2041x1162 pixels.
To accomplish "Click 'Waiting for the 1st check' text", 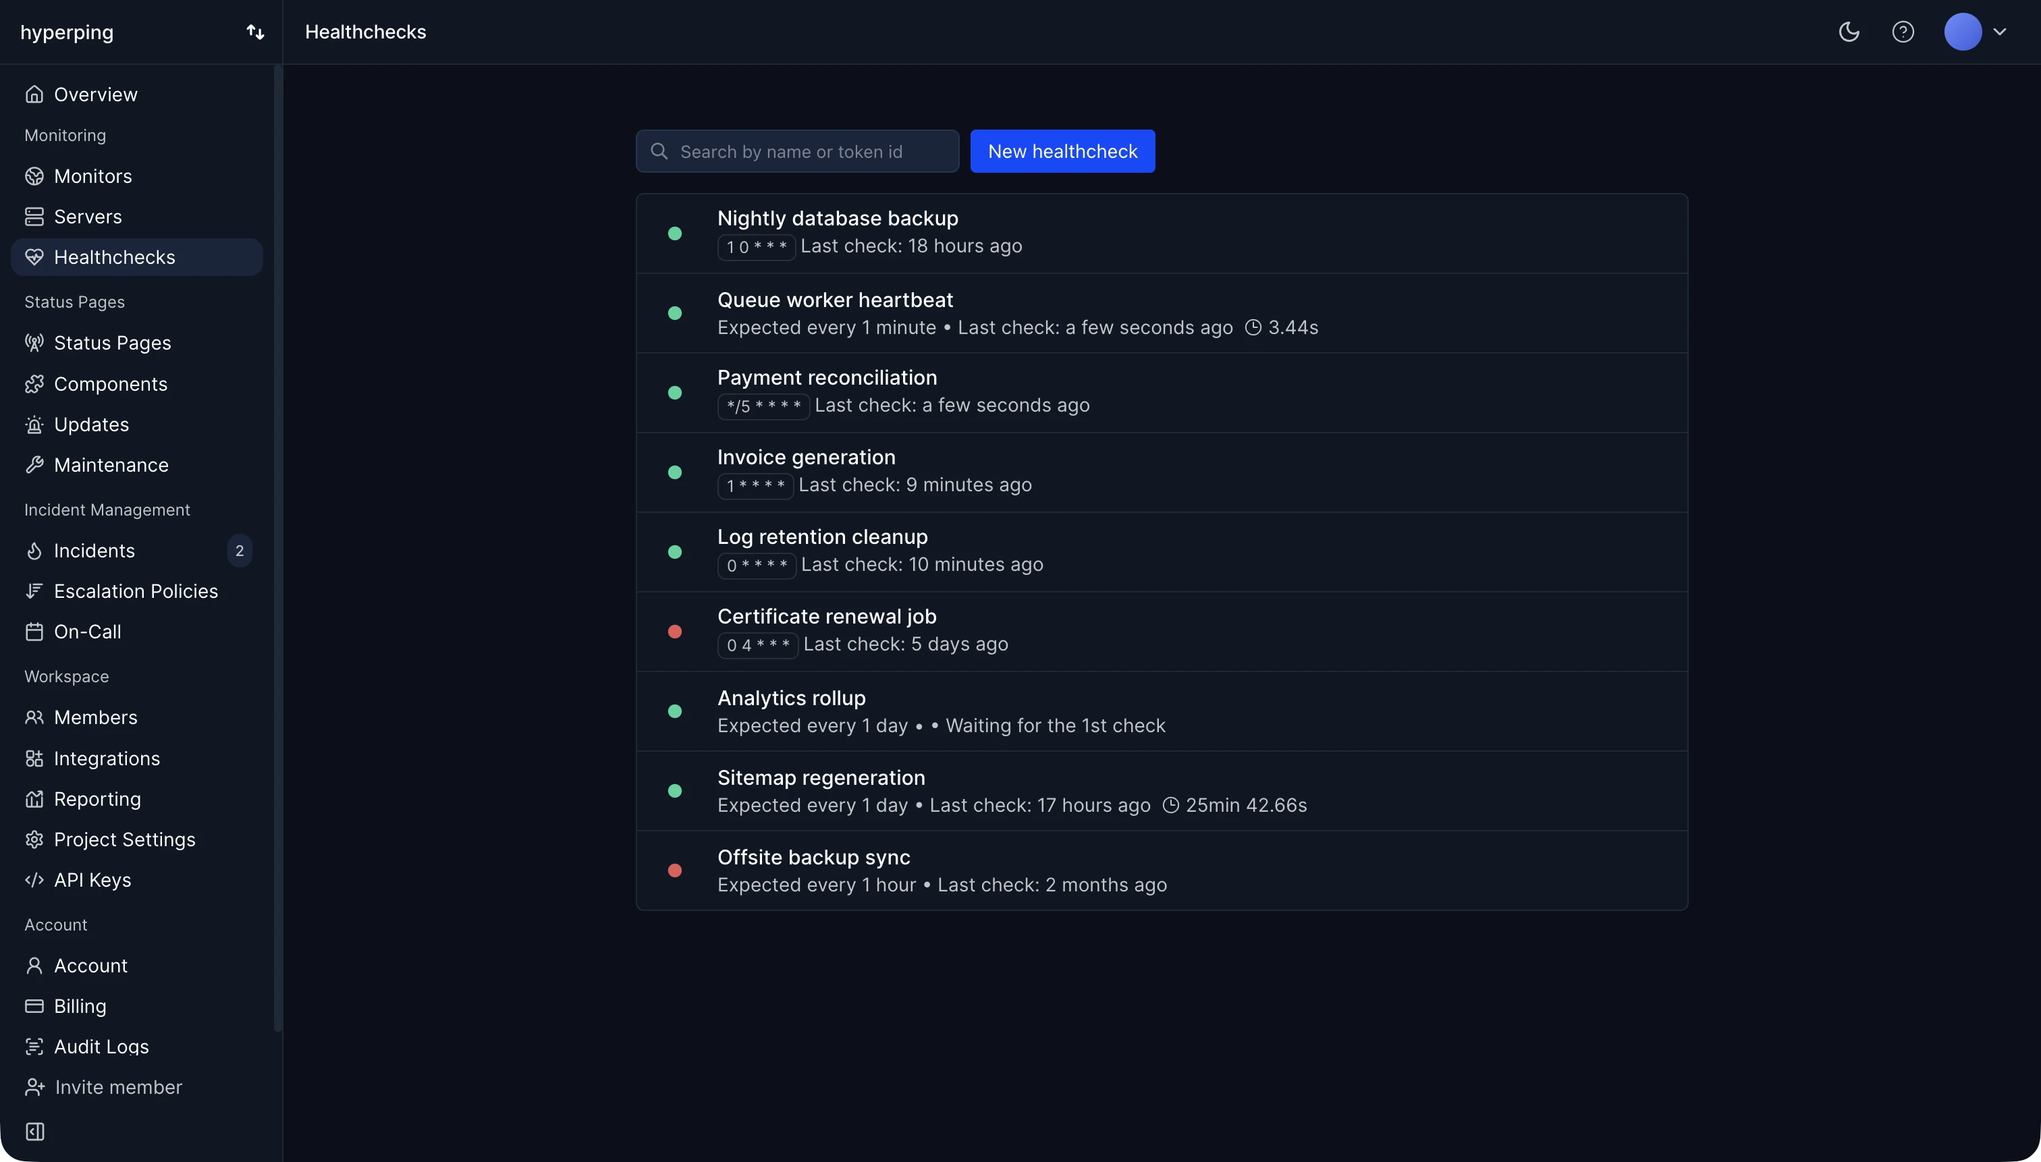I will coord(1055,725).
